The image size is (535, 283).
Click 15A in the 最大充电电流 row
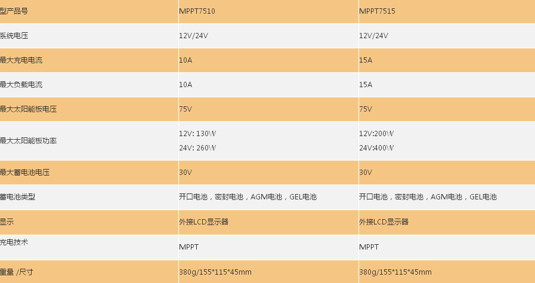[x=366, y=60]
